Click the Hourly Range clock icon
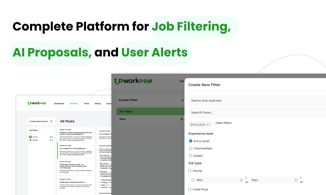 pyautogui.click(x=100, y=180)
